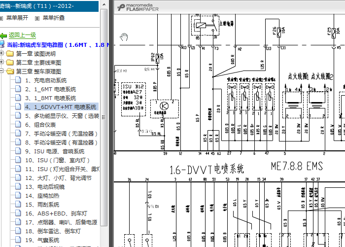Viewport: 345px width, 247px height.
Task: Open 6、组合仪表 diagram
Action: (x=40, y=125)
